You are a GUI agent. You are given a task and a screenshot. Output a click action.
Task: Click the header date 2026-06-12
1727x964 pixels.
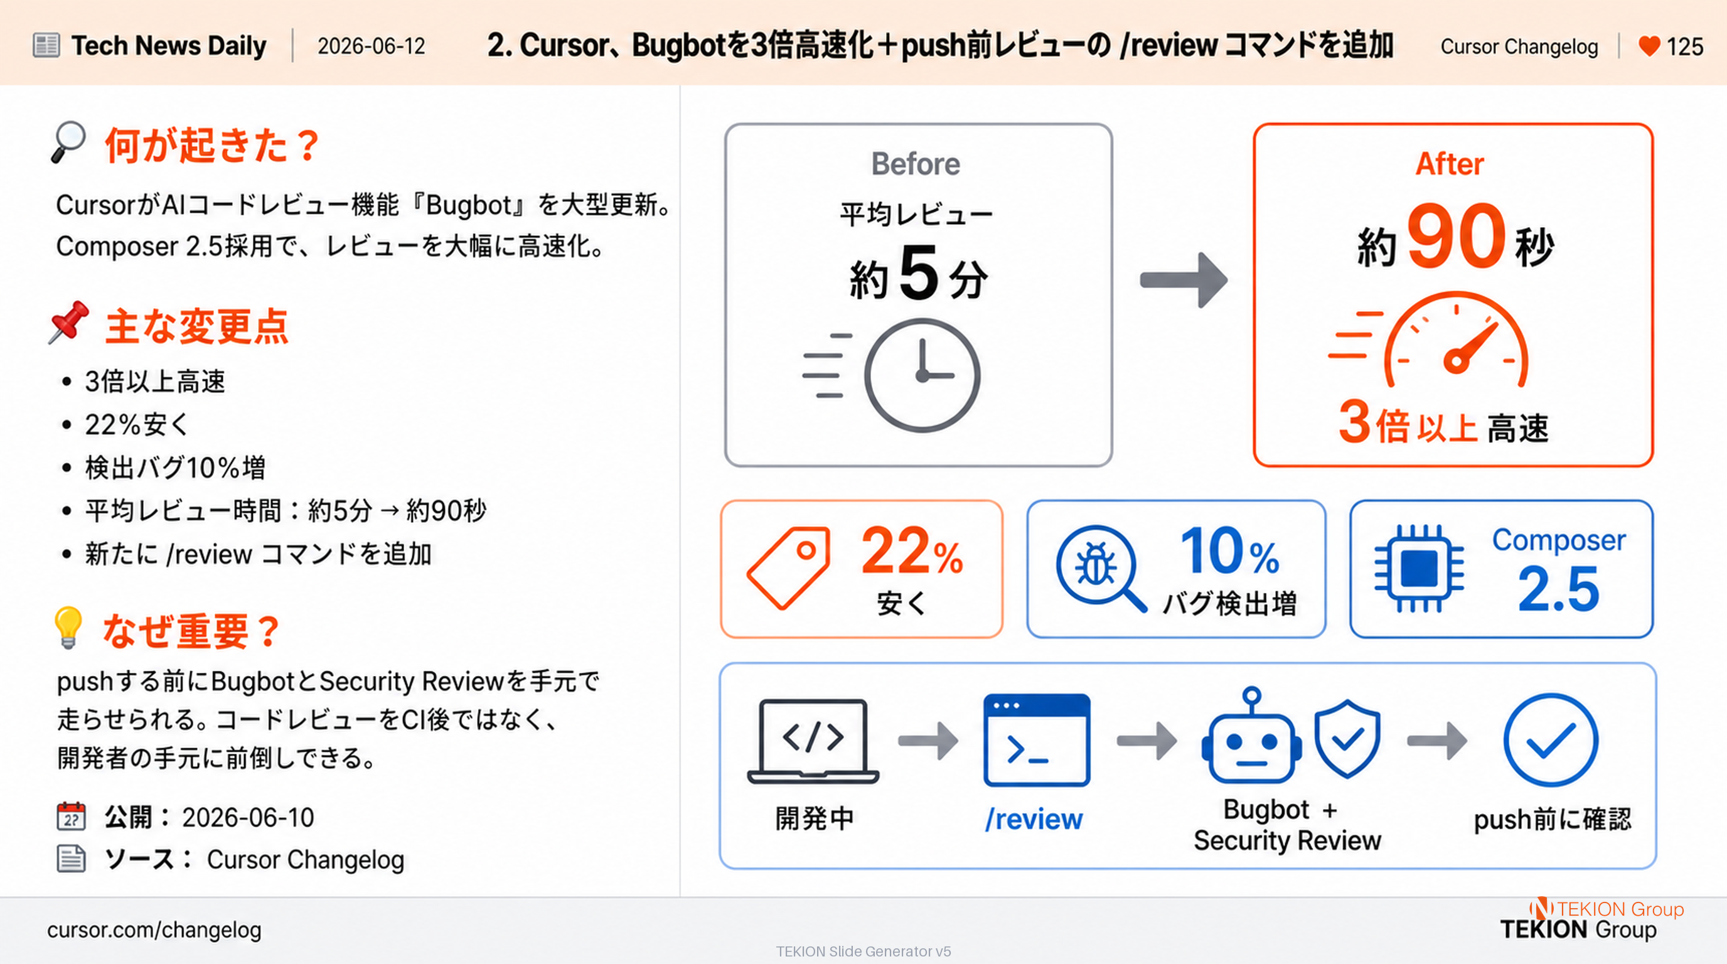[372, 46]
